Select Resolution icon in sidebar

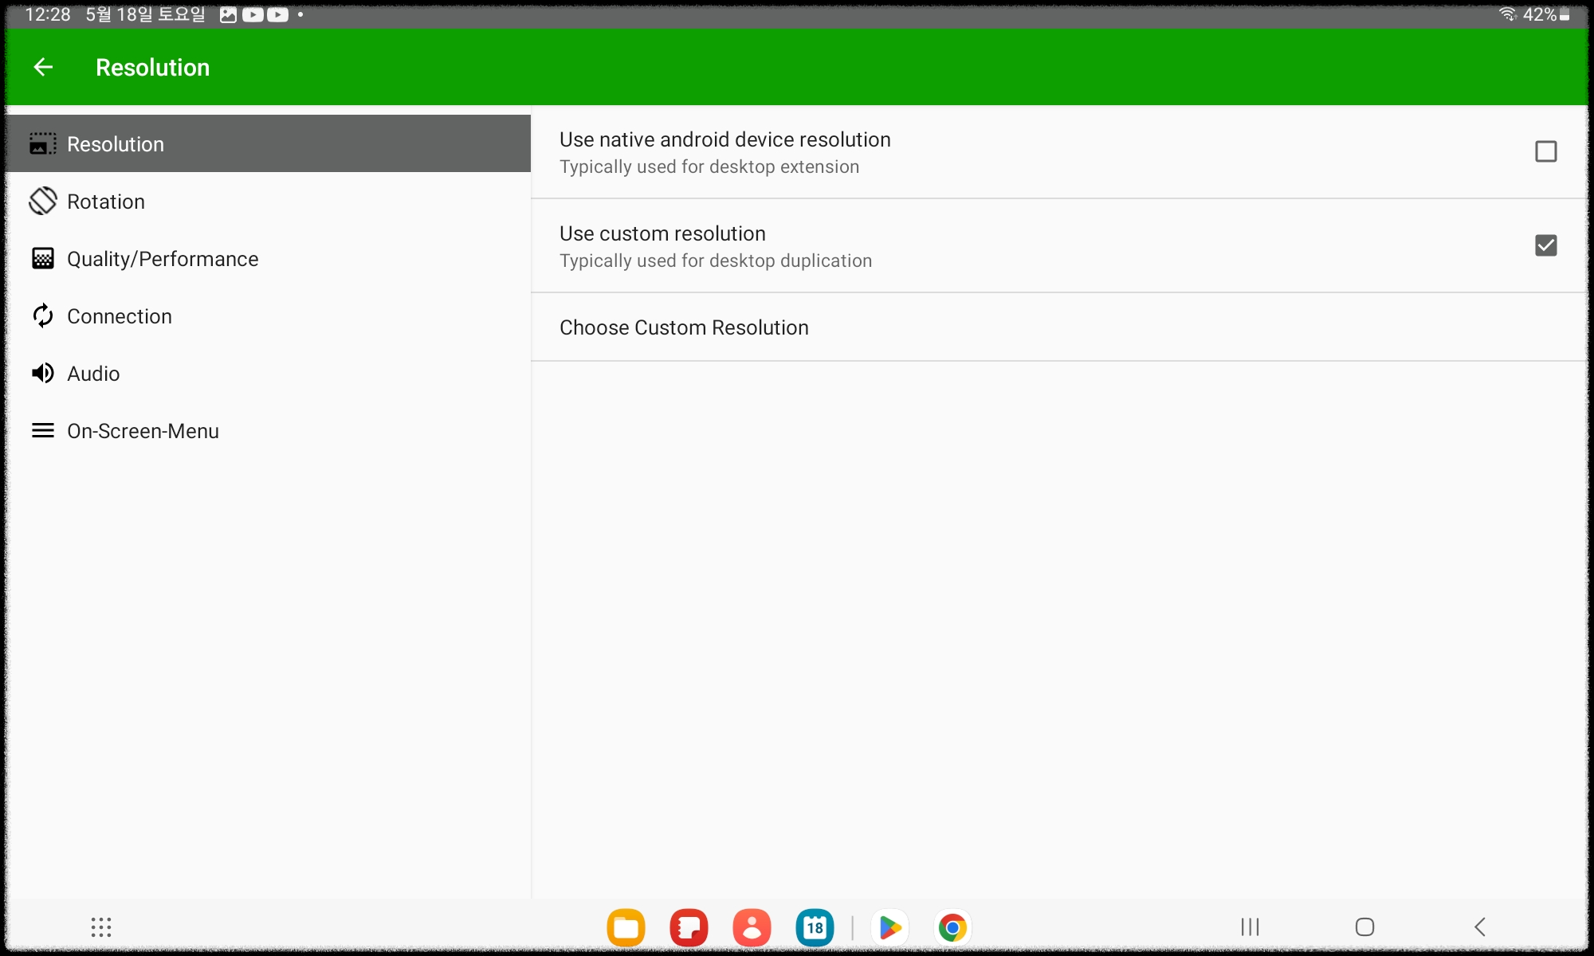point(43,144)
